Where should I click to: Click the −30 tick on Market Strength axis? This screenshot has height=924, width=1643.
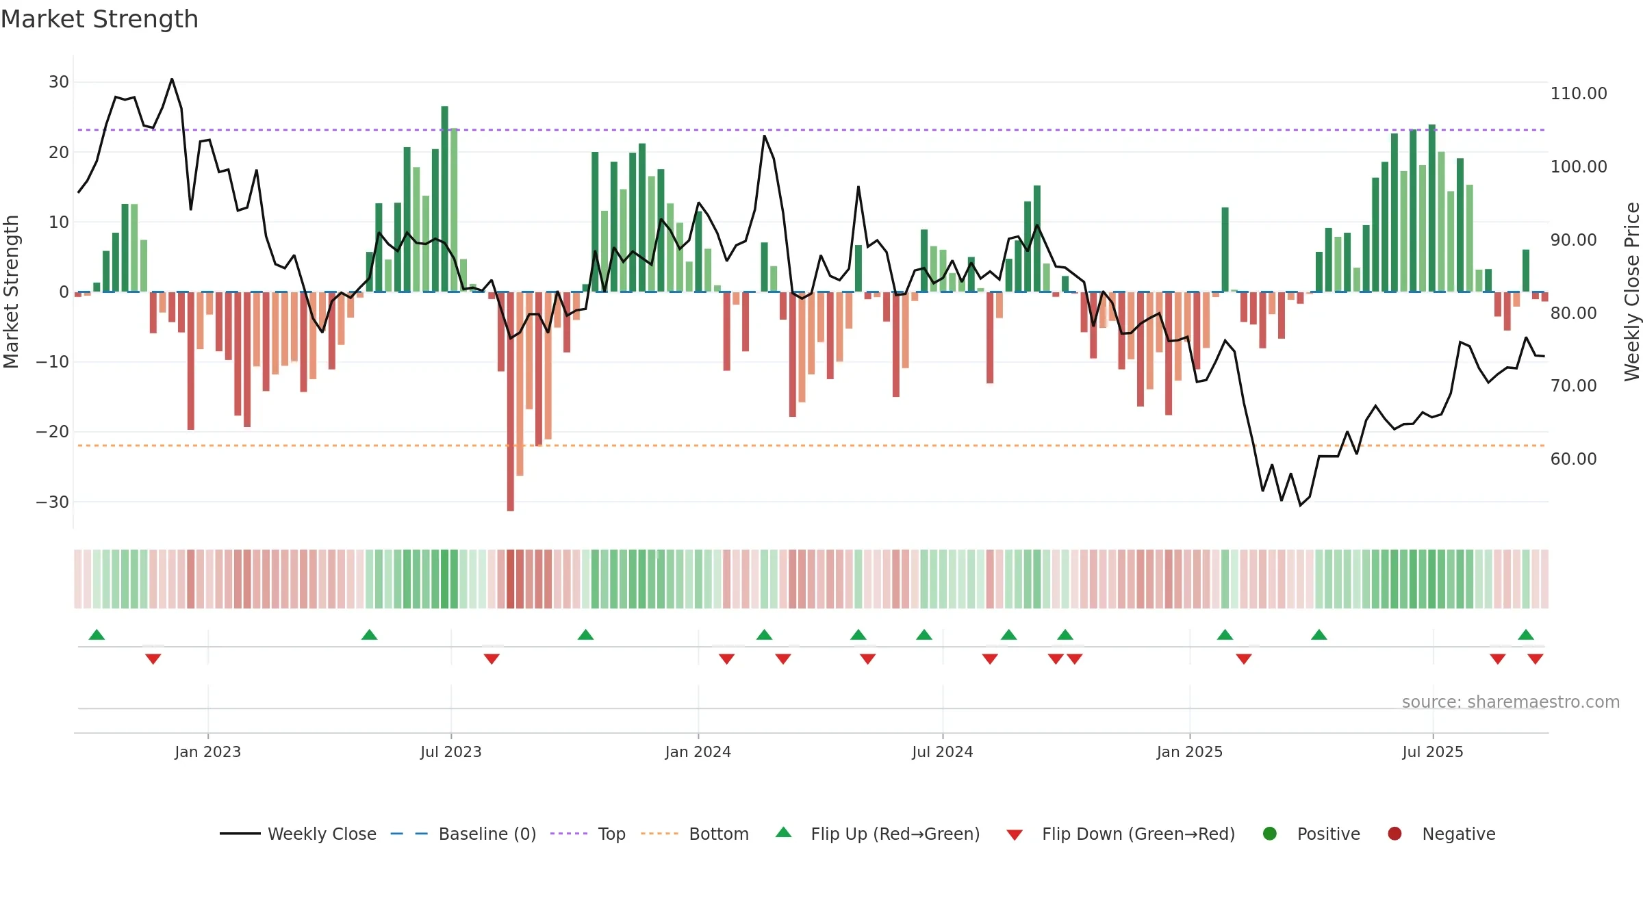(52, 502)
